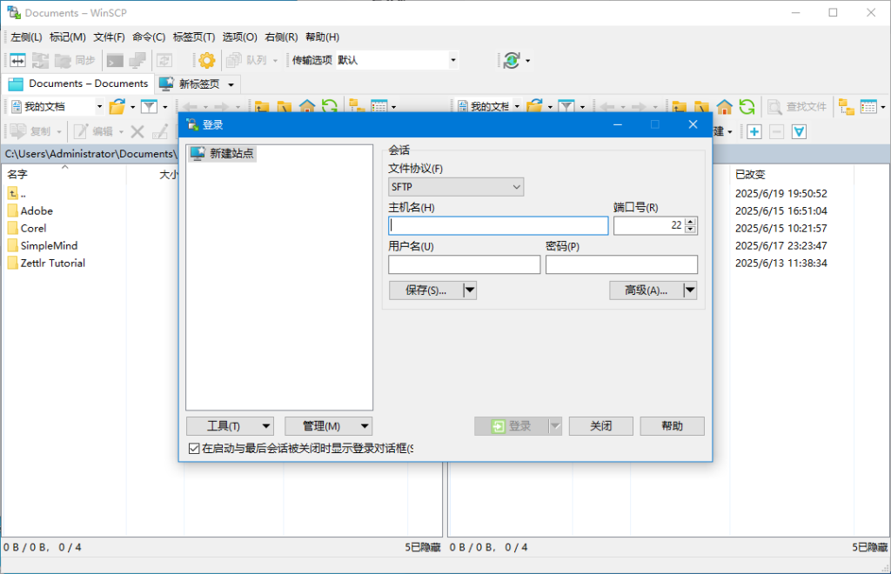Image resolution: width=891 pixels, height=574 pixels.
Task: Open the 文件(F) menu
Action: pos(109,37)
